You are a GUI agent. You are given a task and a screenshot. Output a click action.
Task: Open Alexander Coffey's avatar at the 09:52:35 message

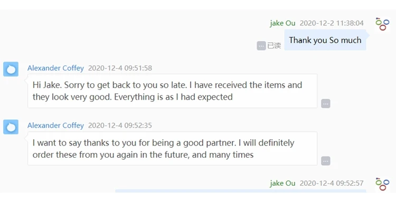(11, 127)
